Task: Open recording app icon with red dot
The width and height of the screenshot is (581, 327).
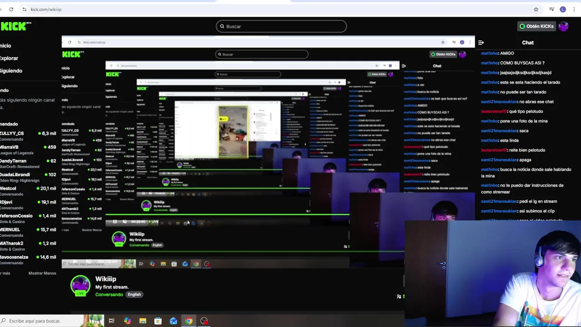Action: tap(204, 321)
